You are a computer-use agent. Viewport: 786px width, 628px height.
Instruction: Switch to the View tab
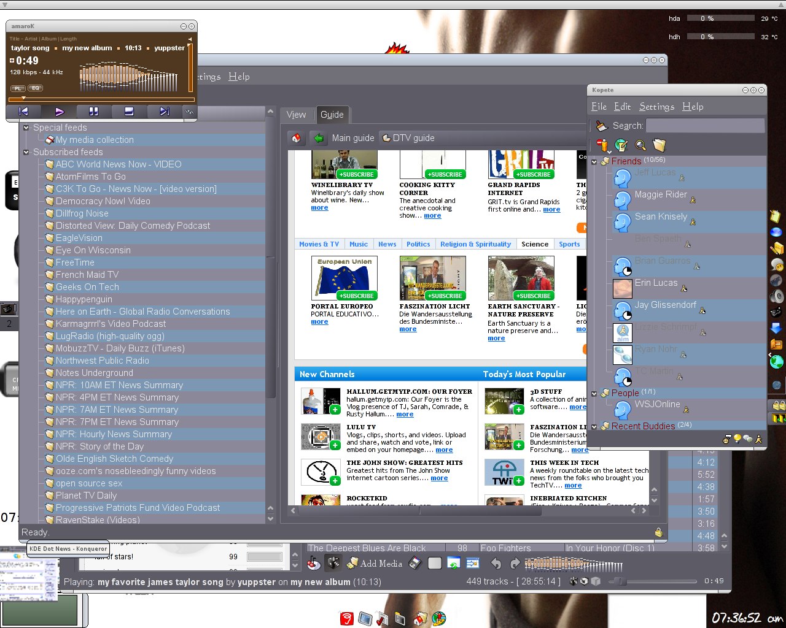click(296, 115)
